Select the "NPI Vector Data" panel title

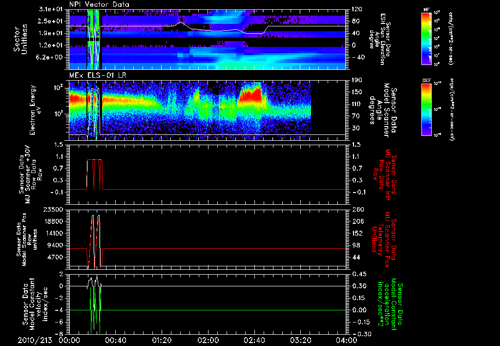(99, 4)
